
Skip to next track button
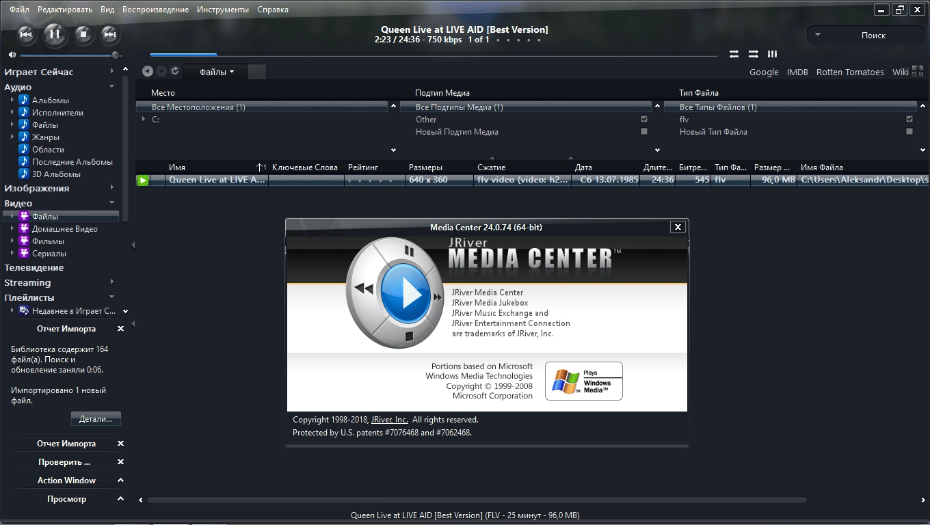click(109, 33)
